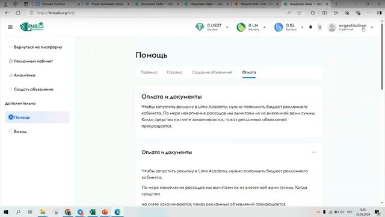Screen dimensions: 385x217
Task: Click the Помощь sidebar icon
Action: click(x=11, y=117)
